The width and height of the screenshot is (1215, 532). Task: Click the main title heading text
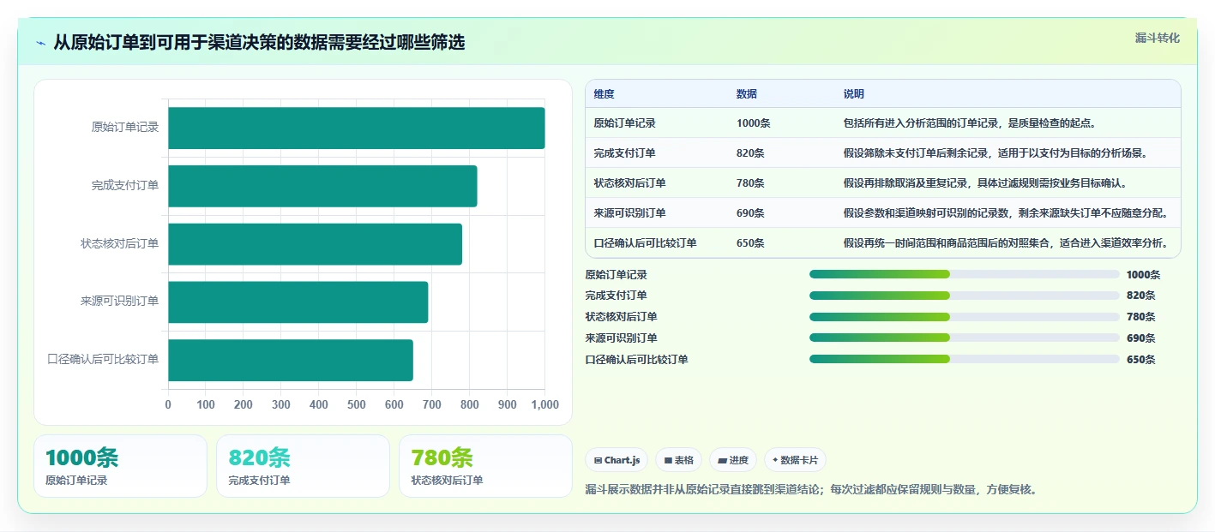259,43
